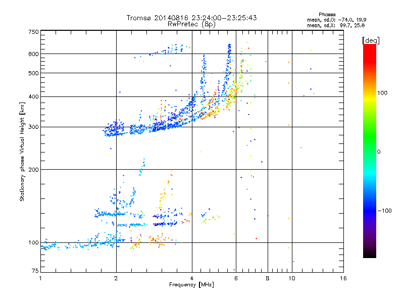
Task: Click the x-axis tick label "4"
Action: coord(192,278)
